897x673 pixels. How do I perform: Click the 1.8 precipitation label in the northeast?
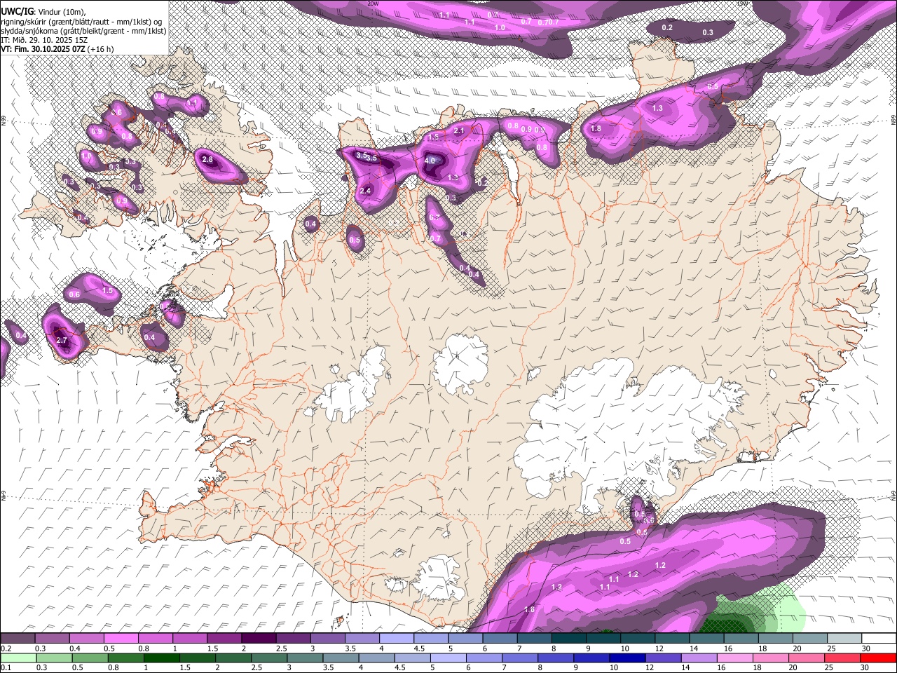tap(596, 129)
